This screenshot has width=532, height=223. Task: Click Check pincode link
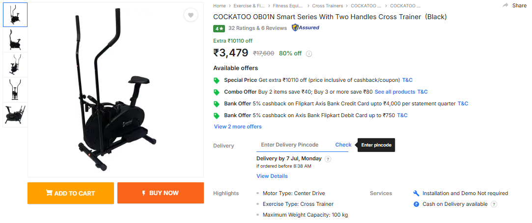[343, 145]
